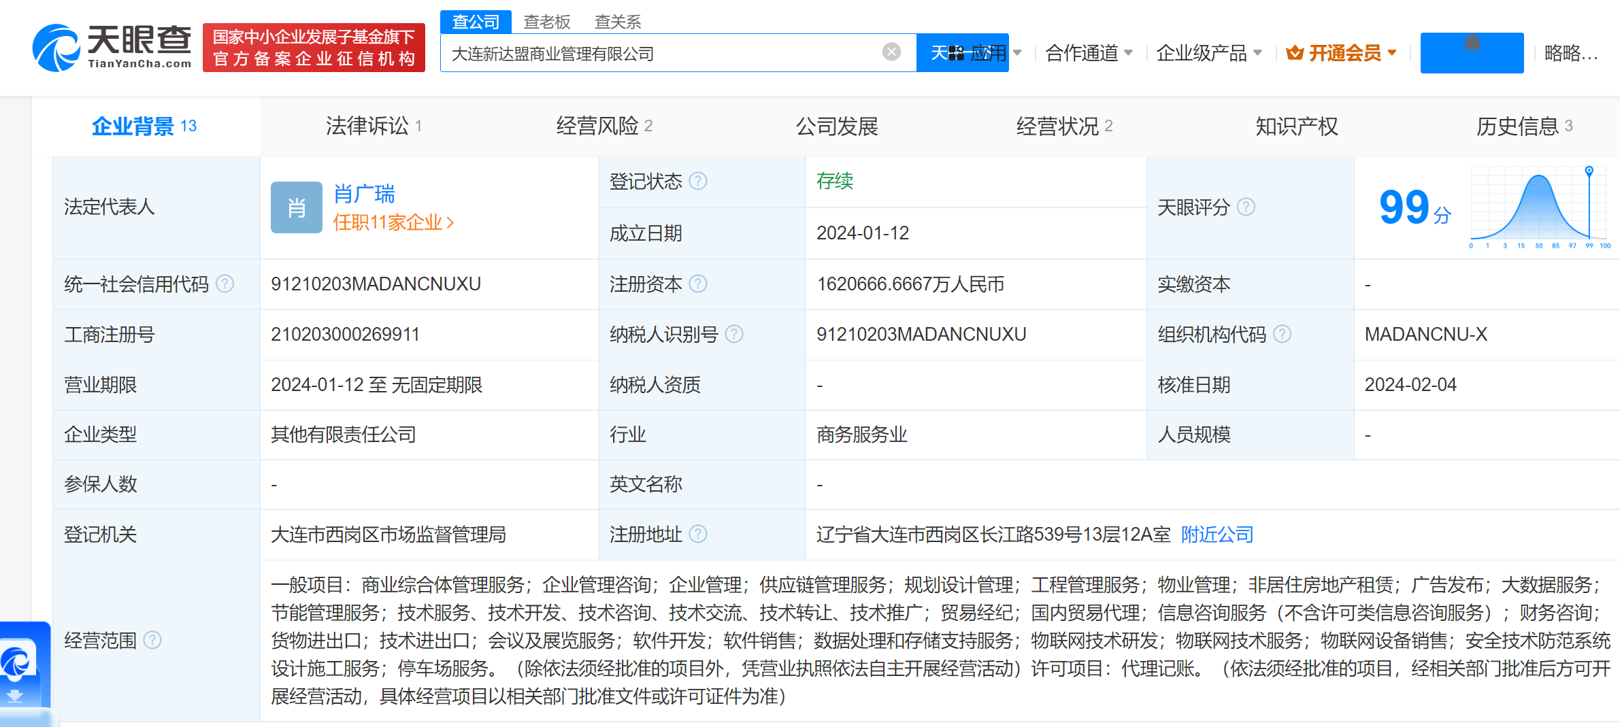Expand the 合作通道 dropdown
Image resolution: width=1620 pixels, height=727 pixels.
click(x=1089, y=53)
